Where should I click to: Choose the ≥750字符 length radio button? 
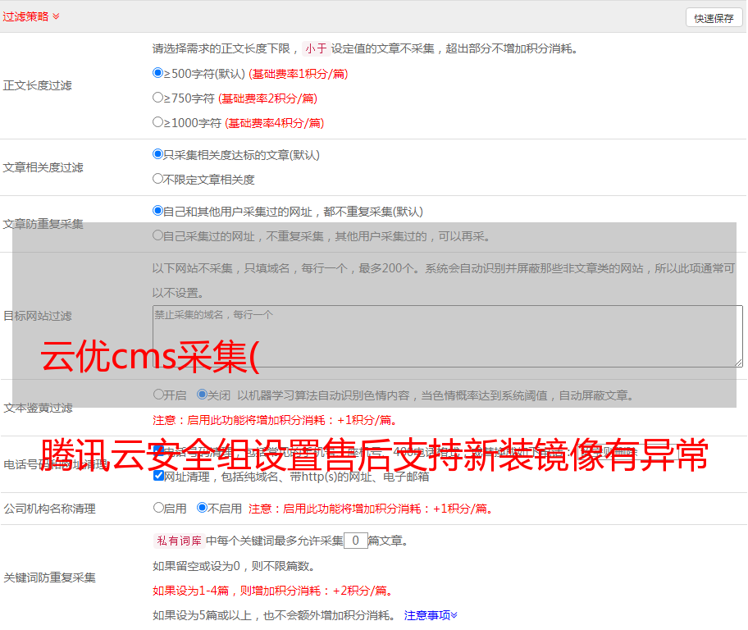coord(157,98)
